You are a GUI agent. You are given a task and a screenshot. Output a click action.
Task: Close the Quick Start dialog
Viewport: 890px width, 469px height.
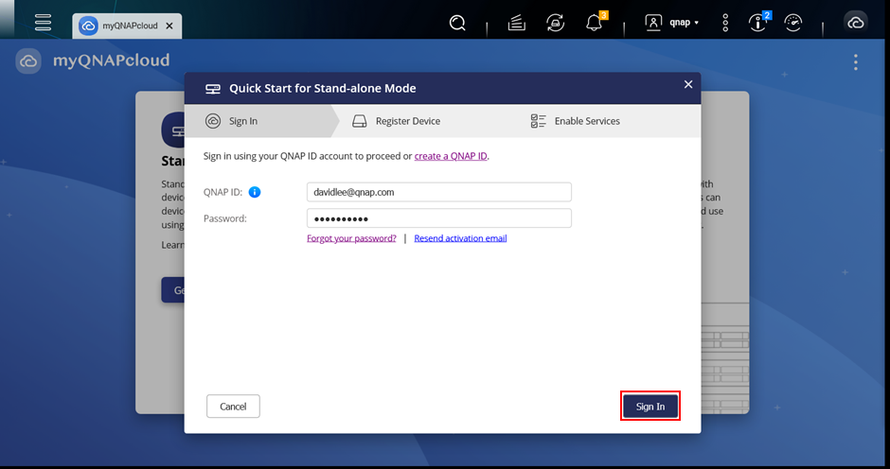click(688, 84)
